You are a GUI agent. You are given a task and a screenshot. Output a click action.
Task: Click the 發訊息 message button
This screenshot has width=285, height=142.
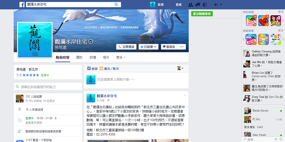[169, 47]
